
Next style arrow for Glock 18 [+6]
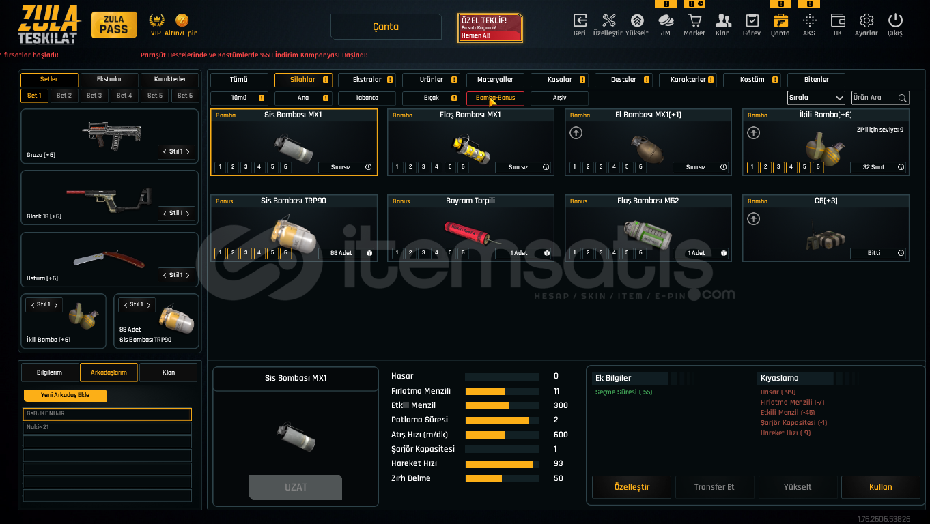[x=188, y=213]
